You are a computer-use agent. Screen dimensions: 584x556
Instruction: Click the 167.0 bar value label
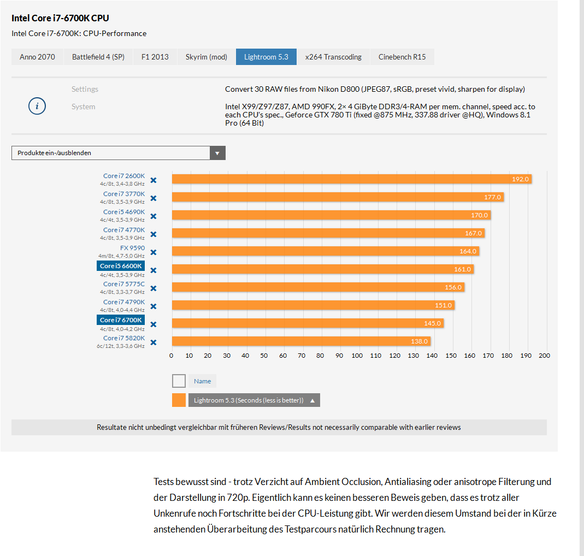point(474,233)
